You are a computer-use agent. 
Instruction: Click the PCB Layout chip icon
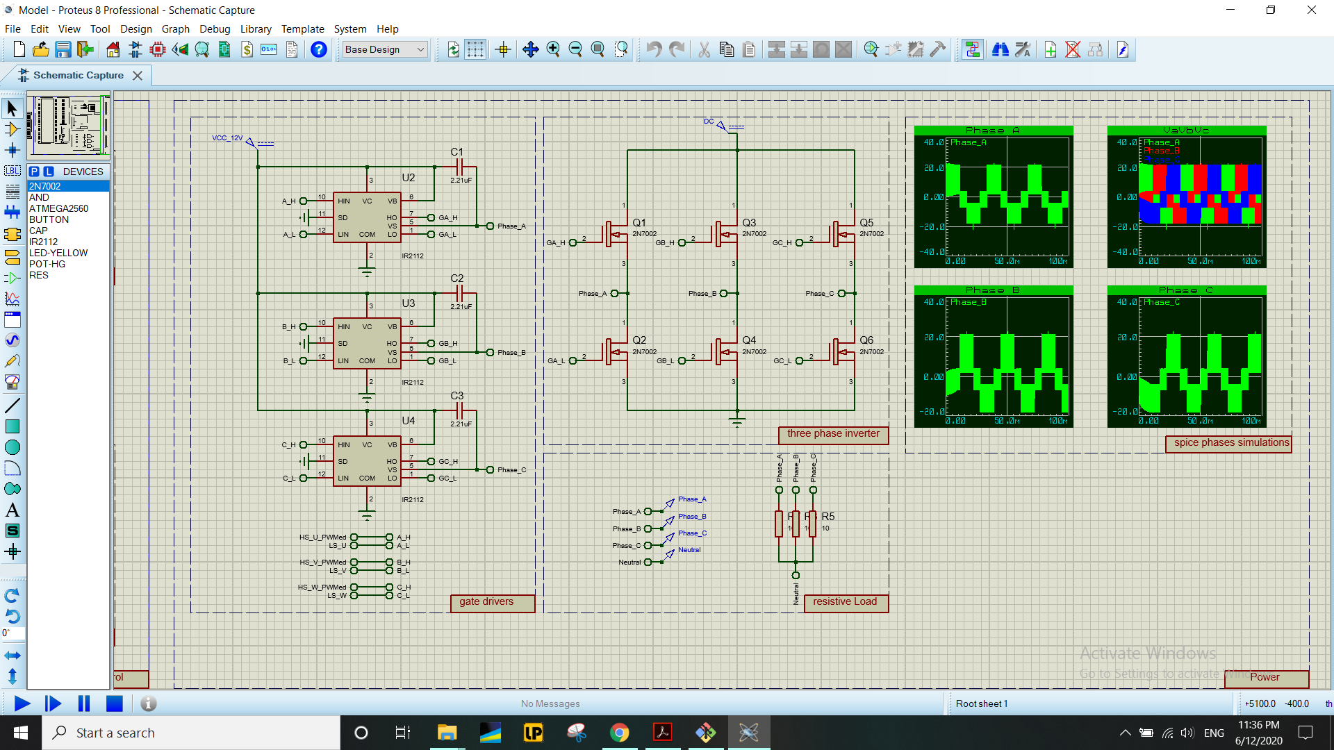158,49
